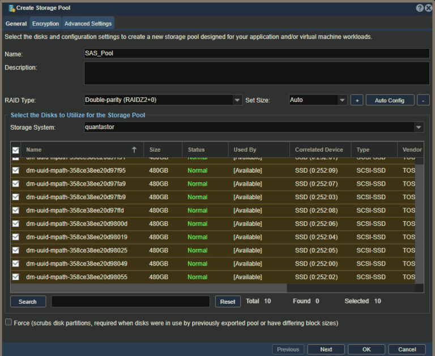
Task: Focus the Name field containing SAS_Pool
Action: click(x=257, y=53)
